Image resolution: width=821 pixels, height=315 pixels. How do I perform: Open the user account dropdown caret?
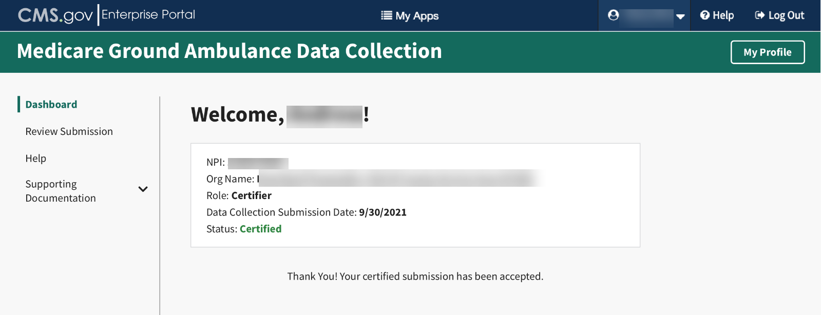(680, 16)
